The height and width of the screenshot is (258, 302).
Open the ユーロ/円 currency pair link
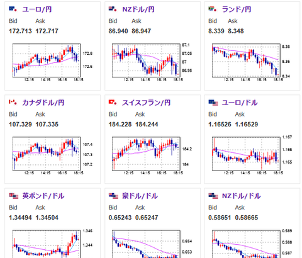click(x=37, y=9)
